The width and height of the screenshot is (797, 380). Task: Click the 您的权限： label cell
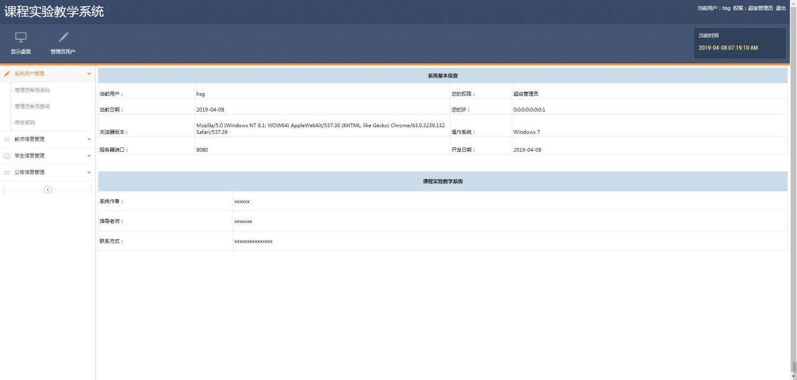481,91
